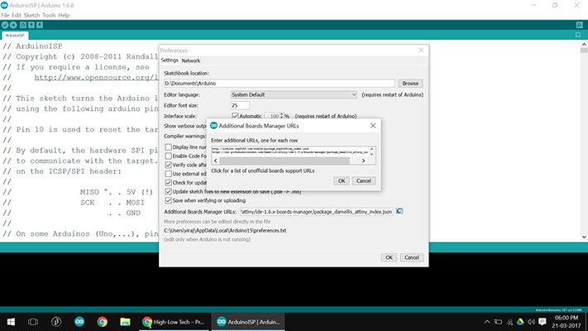Click the horizontal scrollbar left arrow in URLs box
The width and height of the screenshot is (588, 331).
pyautogui.click(x=215, y=161)
